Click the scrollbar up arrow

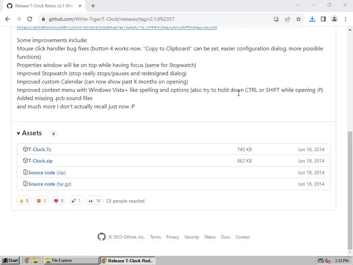click(350, 30)
